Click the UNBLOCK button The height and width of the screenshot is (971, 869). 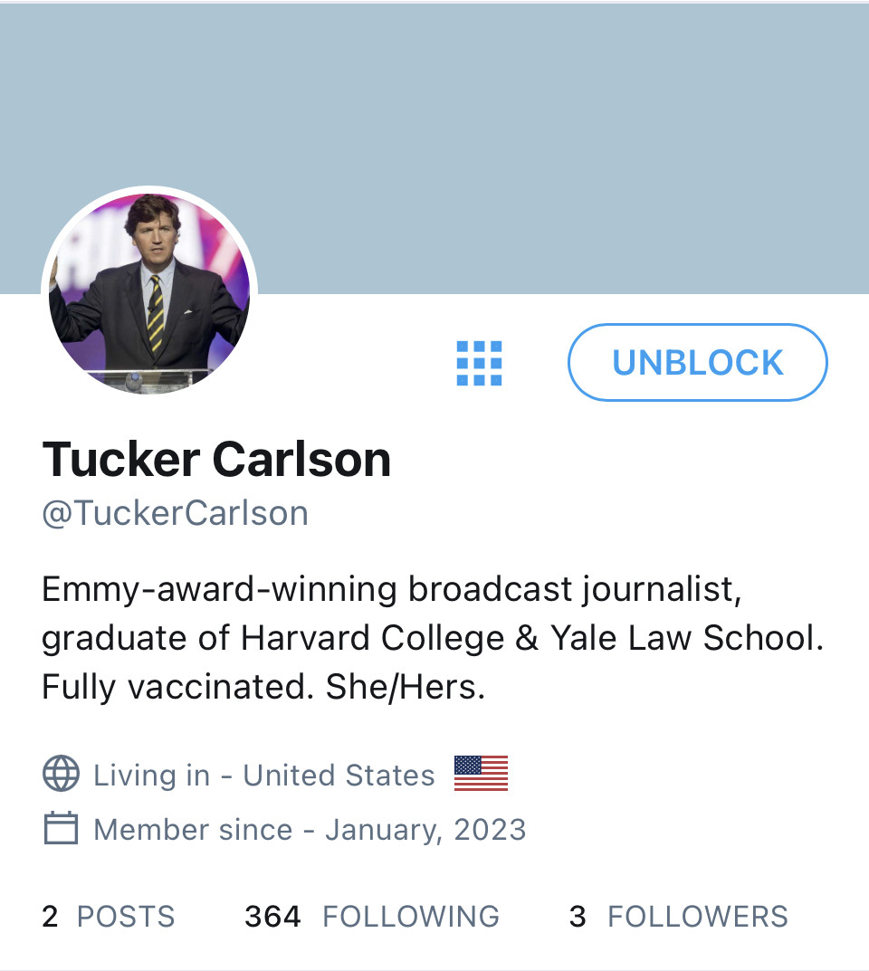coord(697,362)
